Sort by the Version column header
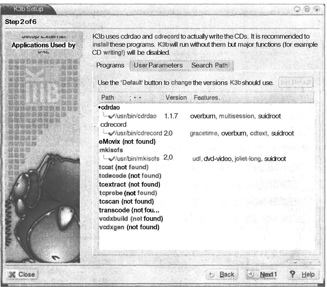327x287 pixels. [x=177, y=97]
